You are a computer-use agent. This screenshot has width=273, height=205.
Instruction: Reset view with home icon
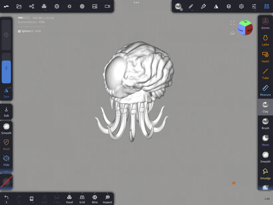pyautogui.click(x=233, y=33)
